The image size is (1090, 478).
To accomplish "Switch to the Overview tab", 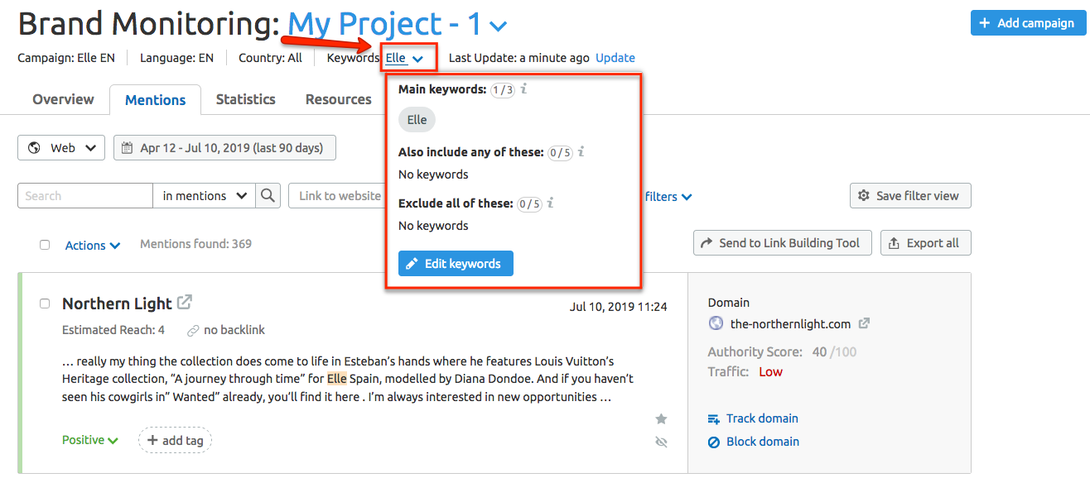I will click(x=63, y=99).
